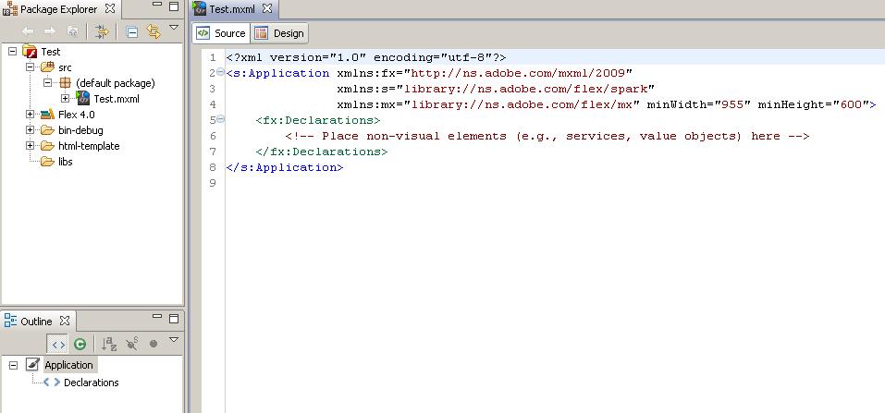The width and height of the screenshot is (885, 413).
Task: Maximize the Outline panel
Action: 174,318
